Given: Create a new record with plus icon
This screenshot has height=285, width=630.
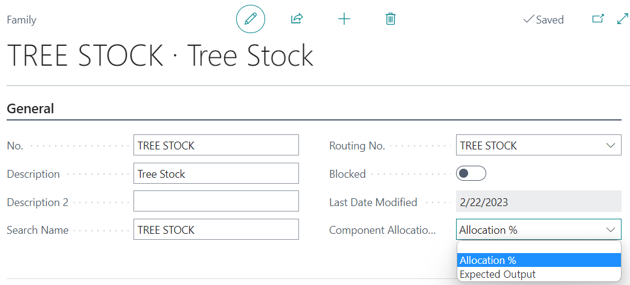Looking at the screenshot, I should click(344, 19).
